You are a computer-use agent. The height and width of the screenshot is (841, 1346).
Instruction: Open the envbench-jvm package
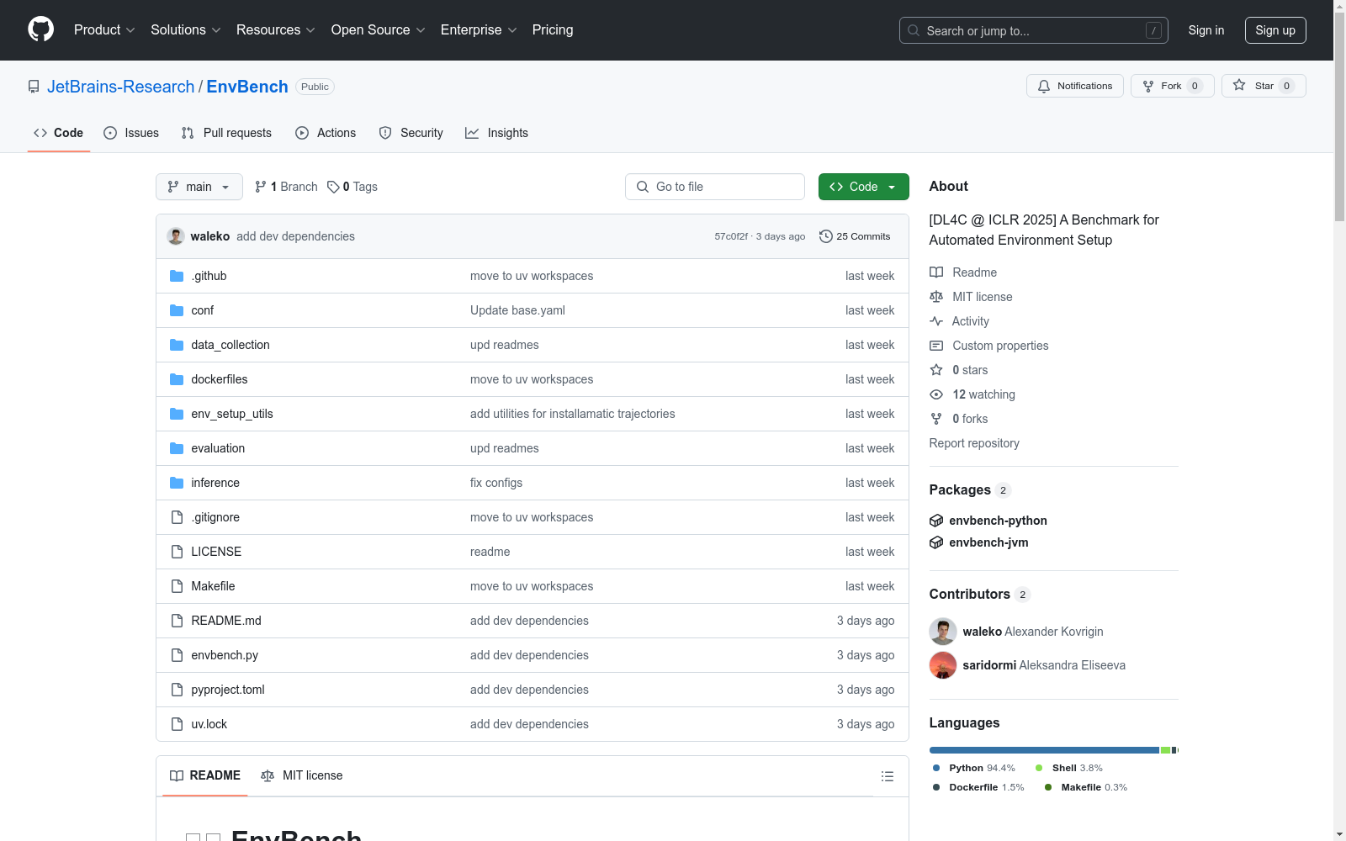point(988,542)
